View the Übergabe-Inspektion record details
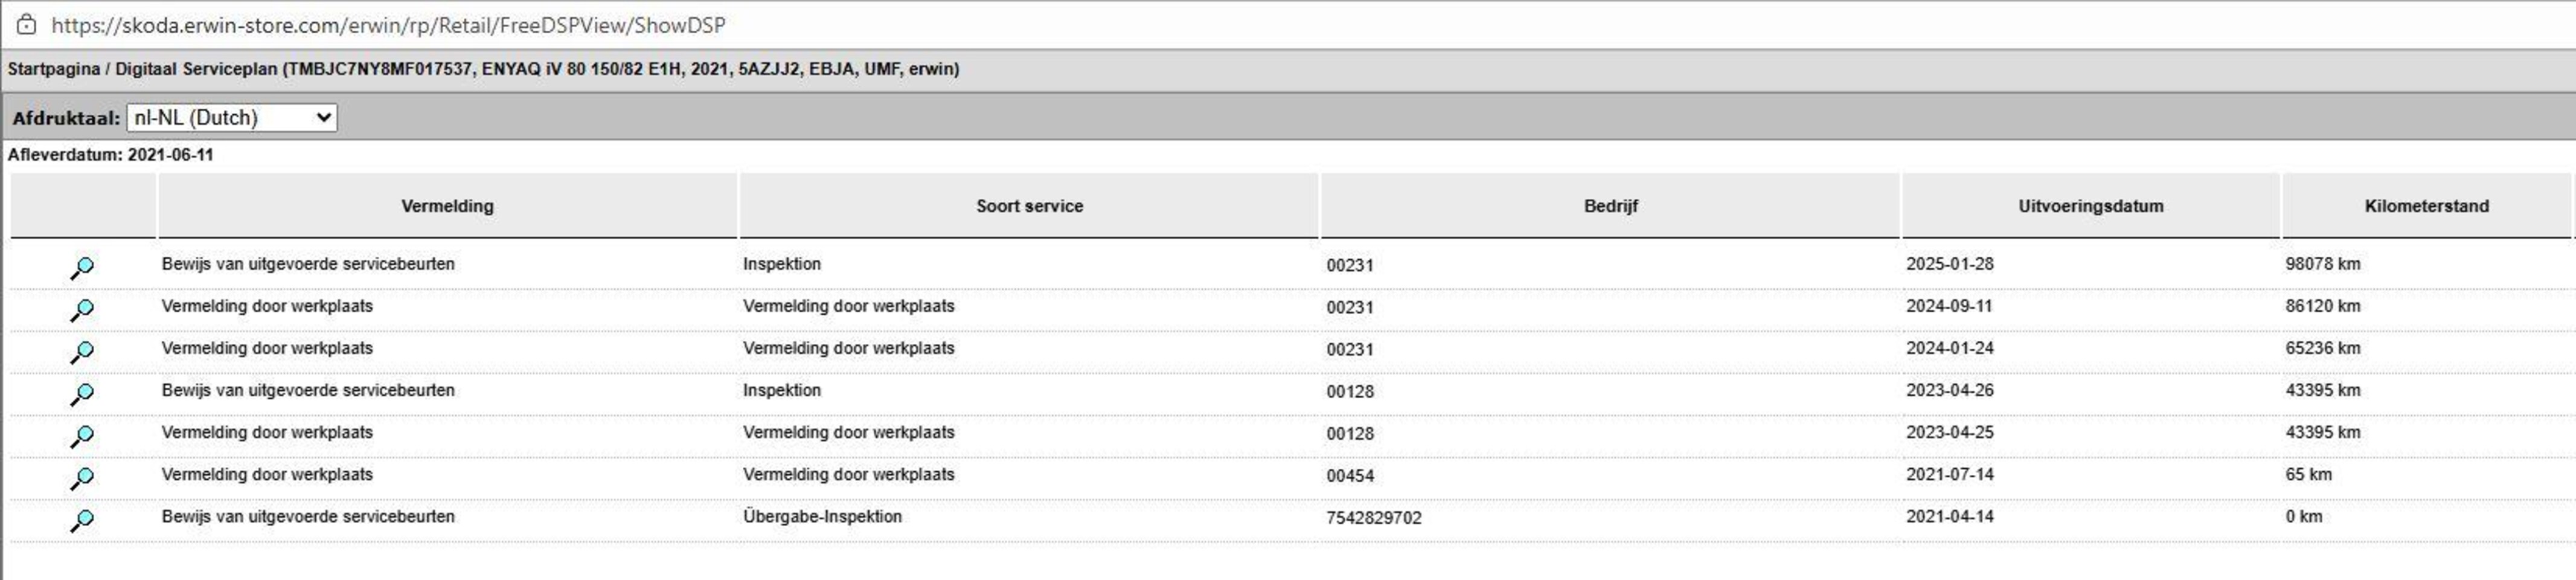 pyautogui.click(x=82, y=520)
